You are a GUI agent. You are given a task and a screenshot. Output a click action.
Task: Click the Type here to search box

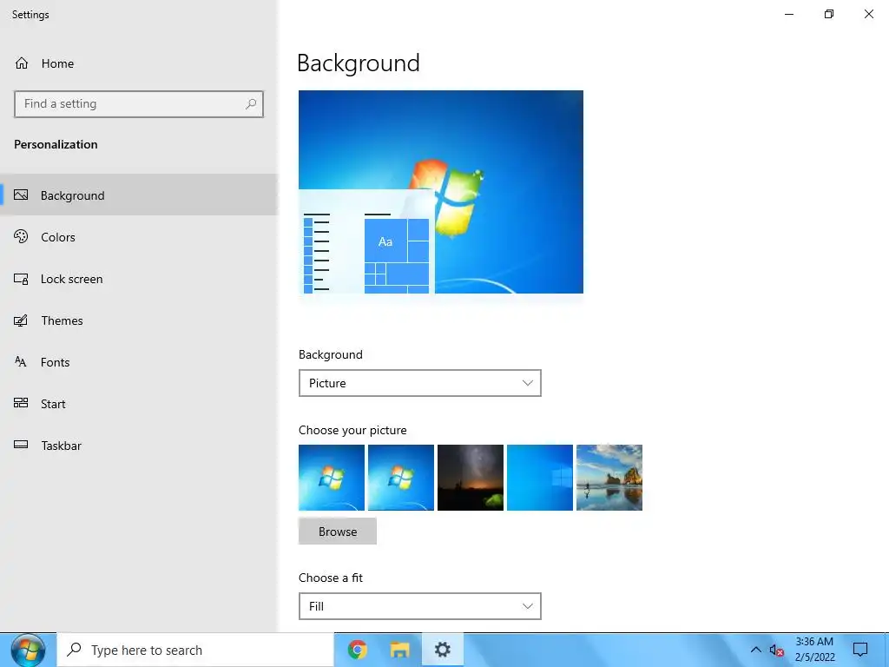click(x=195, y=650)
